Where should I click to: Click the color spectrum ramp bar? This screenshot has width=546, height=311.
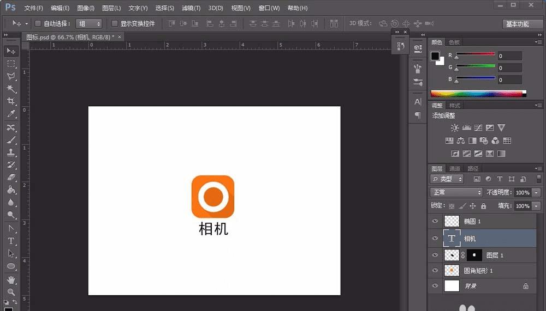(x=478, y=94)
